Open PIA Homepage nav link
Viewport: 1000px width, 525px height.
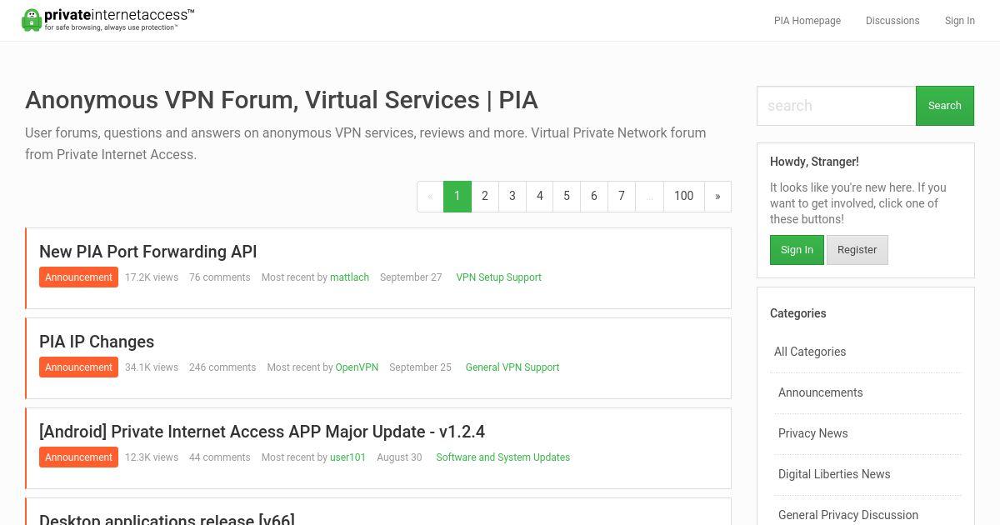(x=807, y=21)
